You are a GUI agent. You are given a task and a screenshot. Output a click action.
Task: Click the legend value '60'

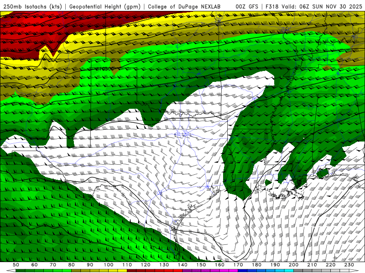point(35,265)
